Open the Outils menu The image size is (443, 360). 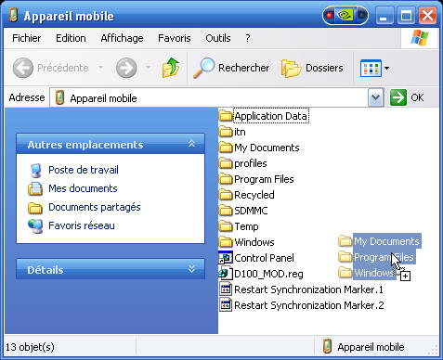point(218,38)
